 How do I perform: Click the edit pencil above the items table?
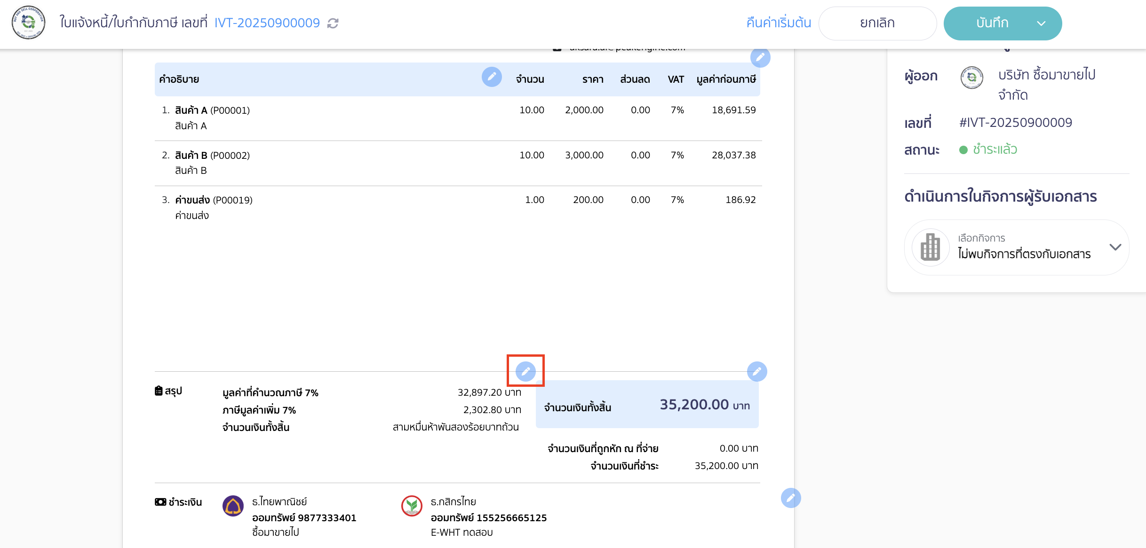760,57
